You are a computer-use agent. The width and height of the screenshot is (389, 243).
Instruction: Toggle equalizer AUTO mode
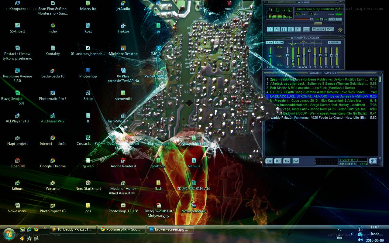(x=279, y=43)
